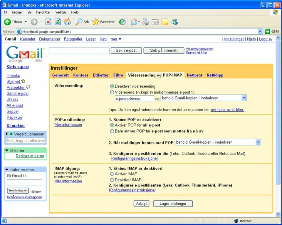Expand the Vegard Johansen chat triangle
The height and width of the screenshot is (225, 282).
tap(7, 134)
